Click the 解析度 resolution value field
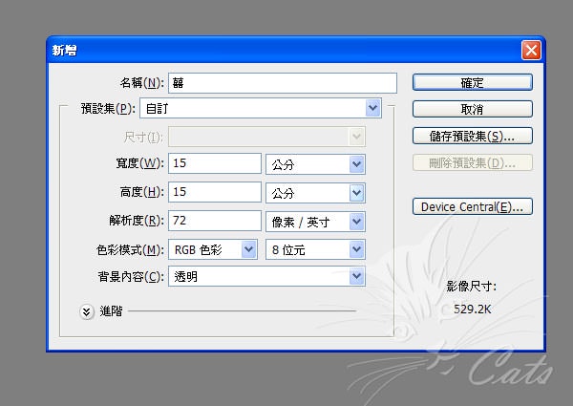This screenshot has width=573, height=406. [215, 222]
